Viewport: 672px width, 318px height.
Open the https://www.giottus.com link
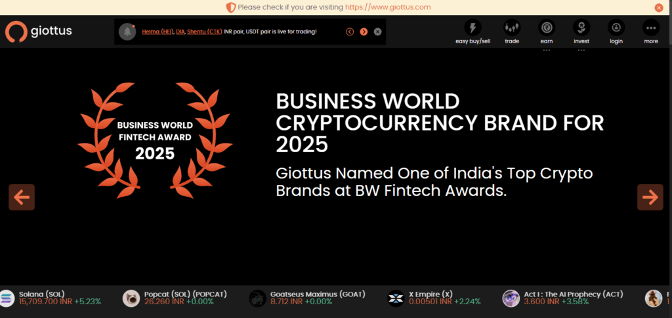[x=388, y=7]
